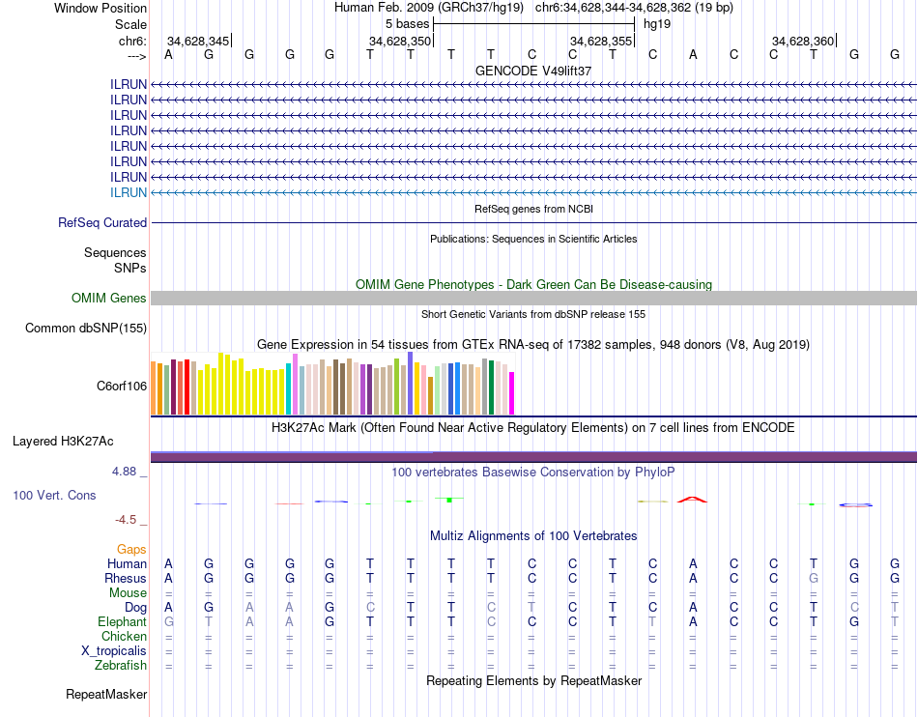Click the chr6: ruler label

point(133,41)
